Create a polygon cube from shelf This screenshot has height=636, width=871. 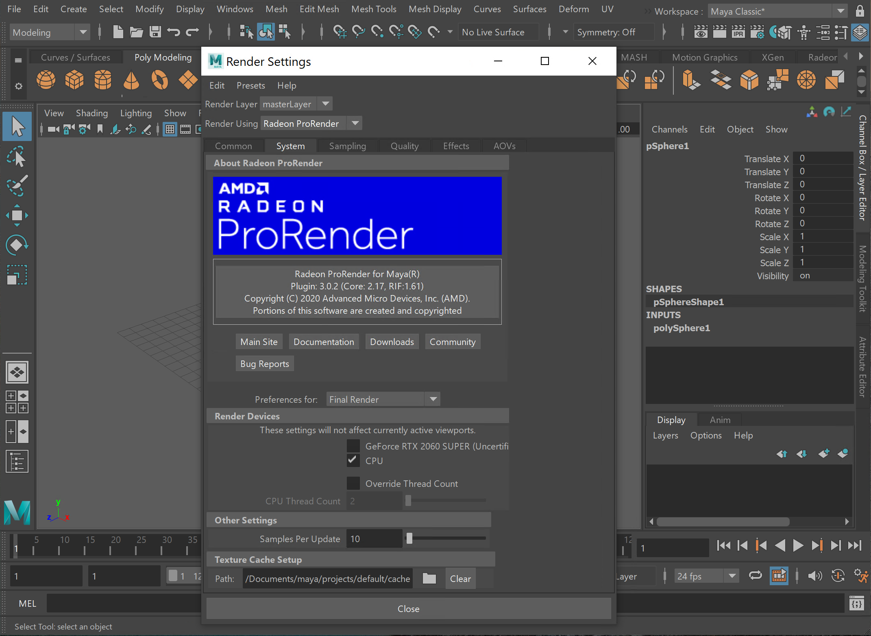point(74,80)
